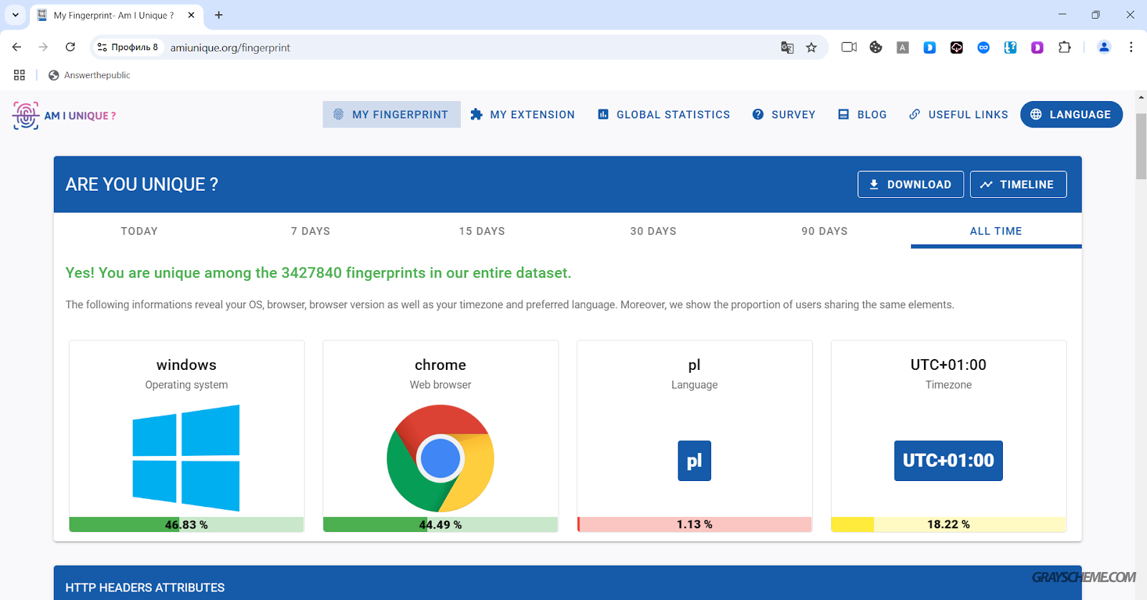Open the Blog section
Viewport: 1147px width, 600px height.
[x=862, y=115]
